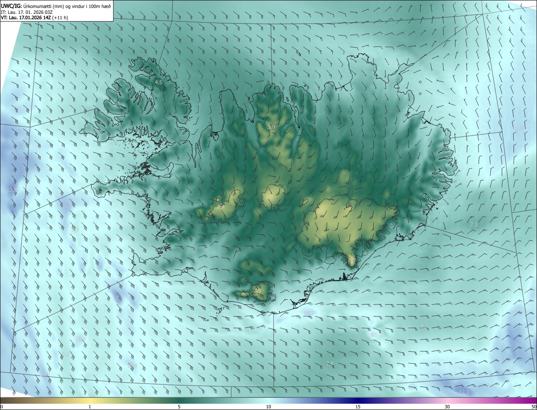Screen dimensions: 537x410
Task: Click the "10.7" value off the south coast
Action: click(x=308, y=313)
